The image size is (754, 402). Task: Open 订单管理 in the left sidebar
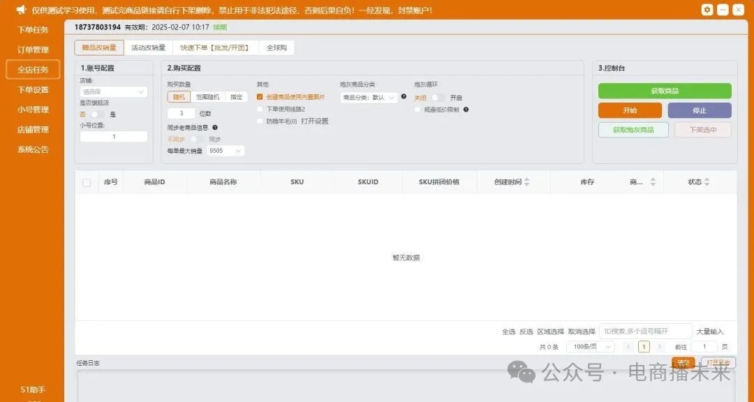point(33,50)
